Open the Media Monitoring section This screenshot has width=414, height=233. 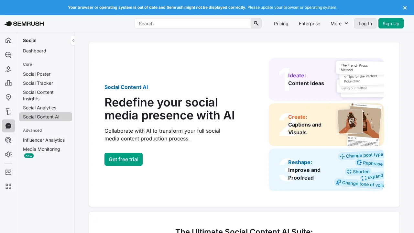pyautogui.click(x=41, y=149)
